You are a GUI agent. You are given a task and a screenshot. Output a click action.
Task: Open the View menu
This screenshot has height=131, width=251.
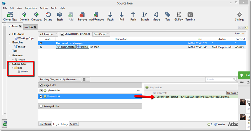(x=19, y=8)
